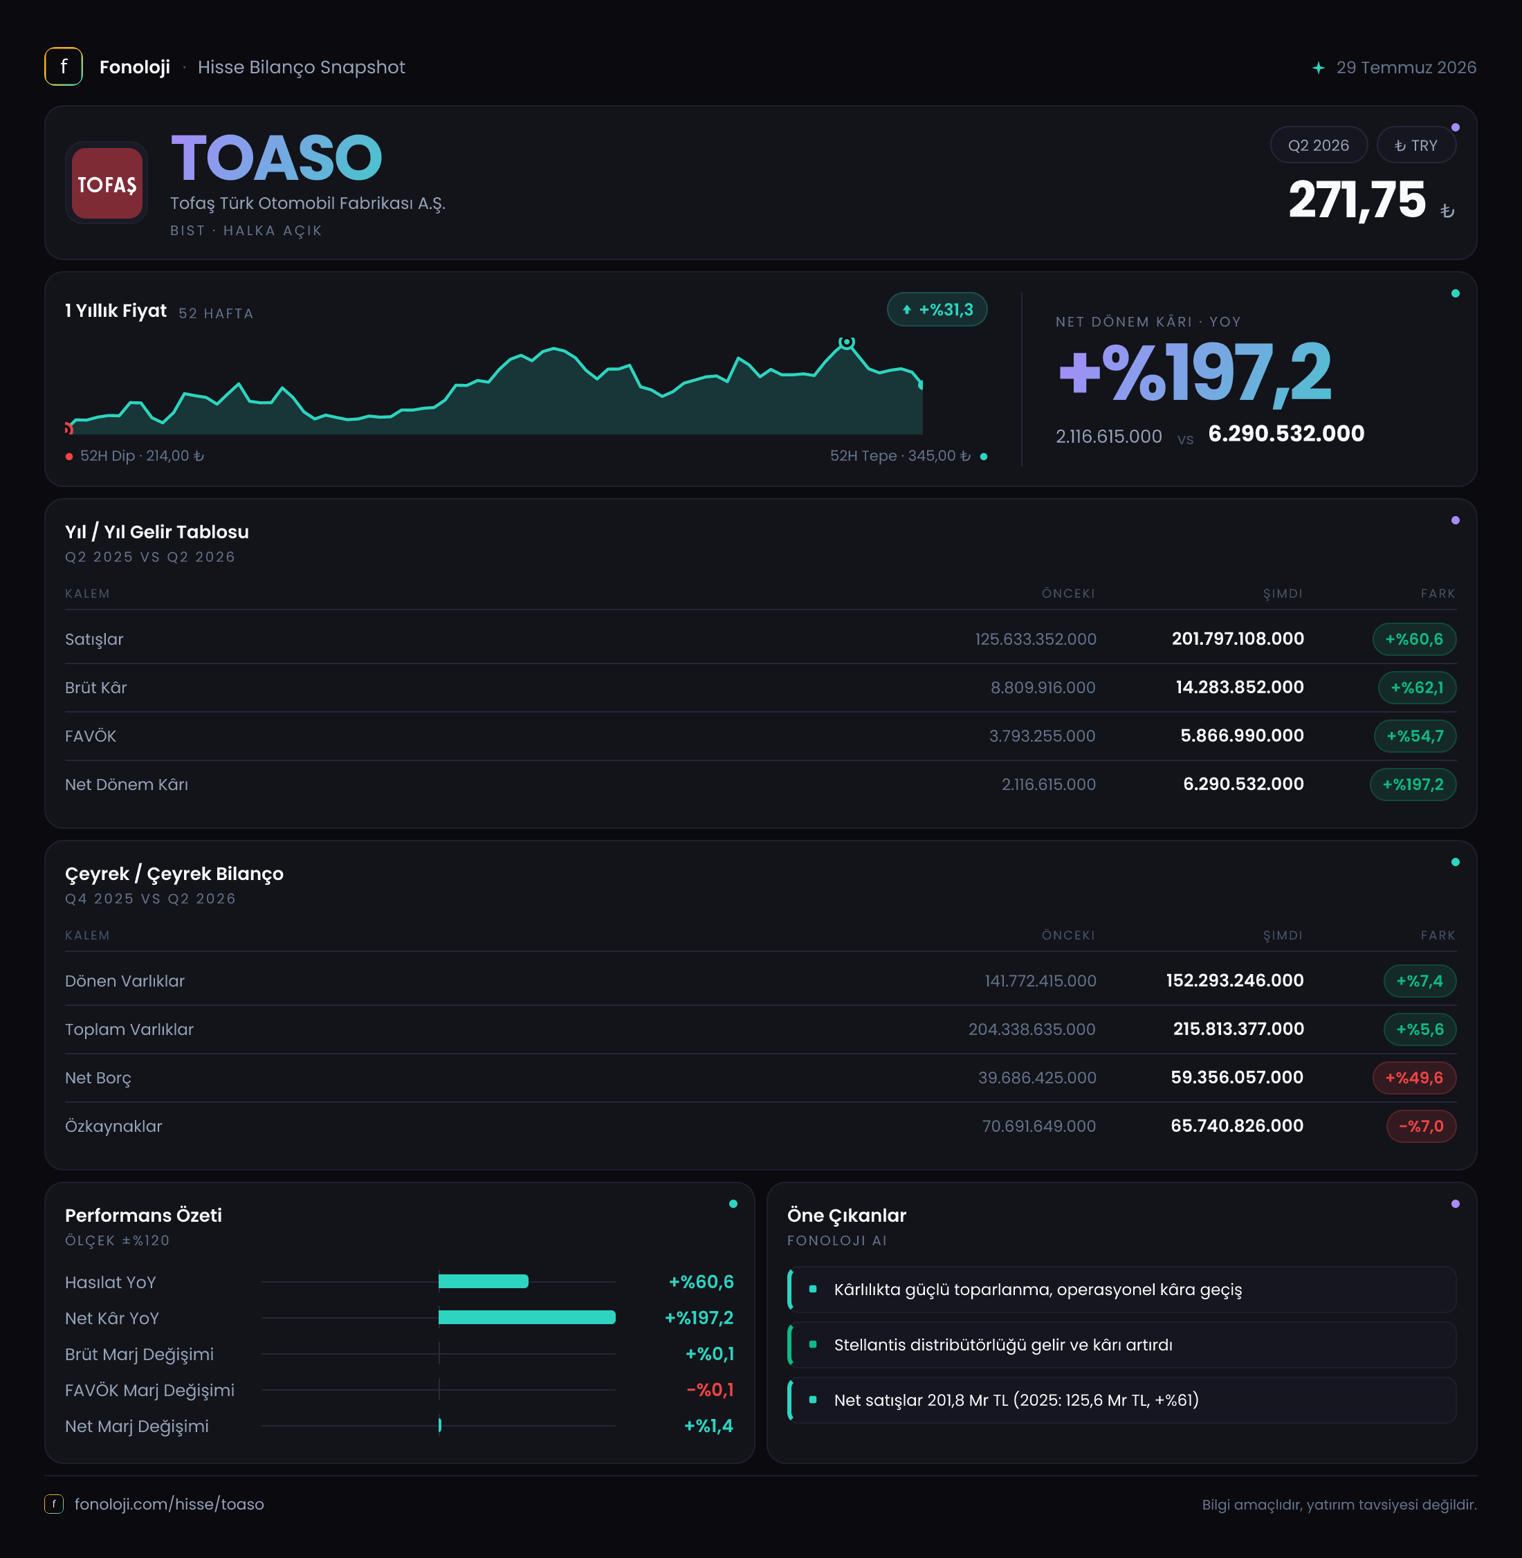Click the Özkaynaklar previous value 70.691.649.000
Viewport: 1522px width, 1558px height.
pyautogui.click(x=1038, y=1126)
